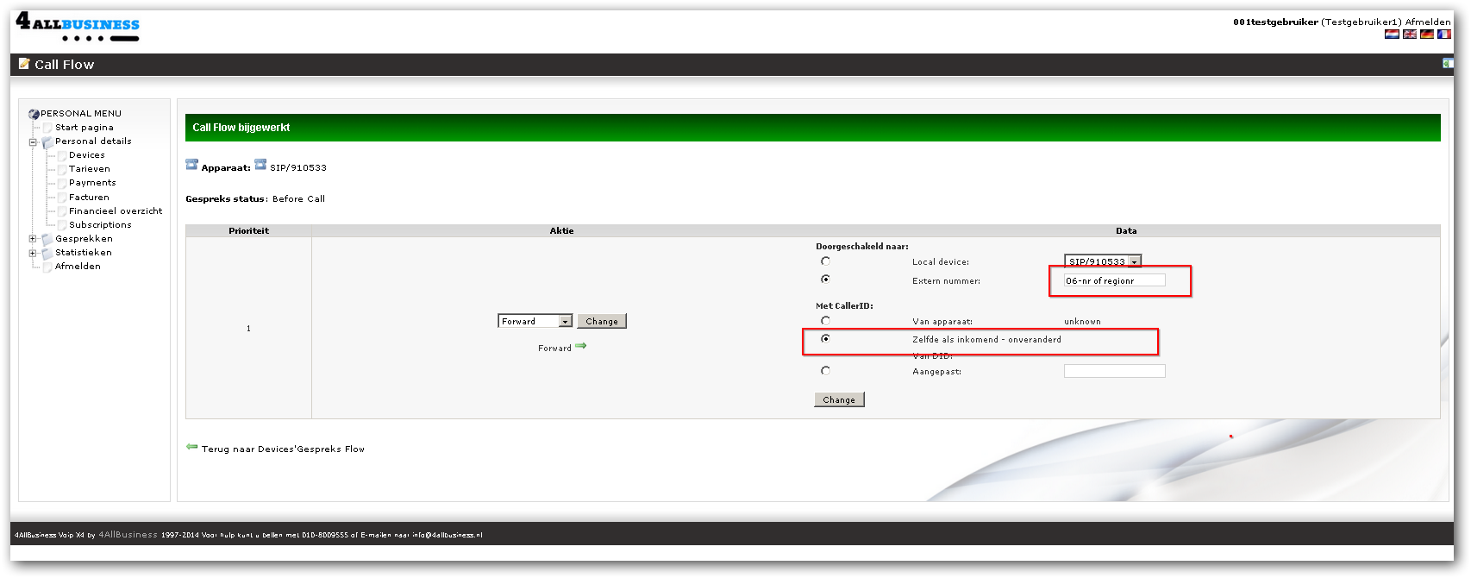The width and height of the screenshot is (1471, 578).
Task: Click the Change button below Aangepast
Action: tap(838, 399)
